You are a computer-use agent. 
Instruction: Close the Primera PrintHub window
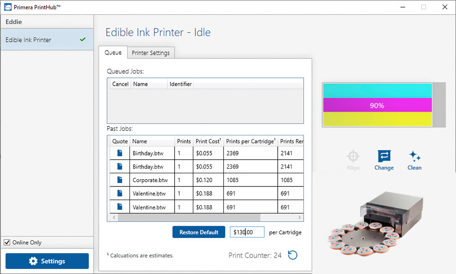click(x=445, y=7)
